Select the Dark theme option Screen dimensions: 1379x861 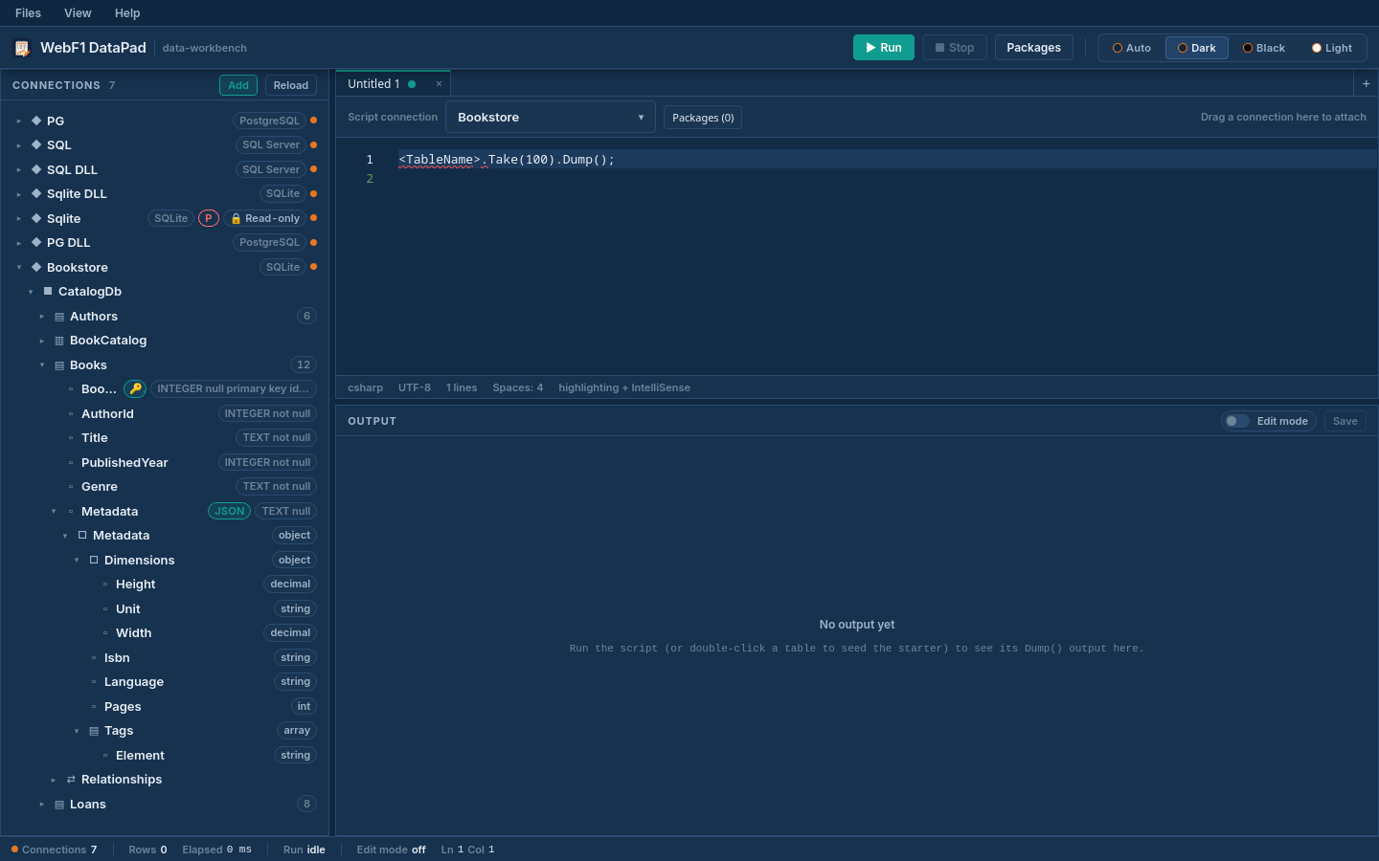[x=1196, y=48]
